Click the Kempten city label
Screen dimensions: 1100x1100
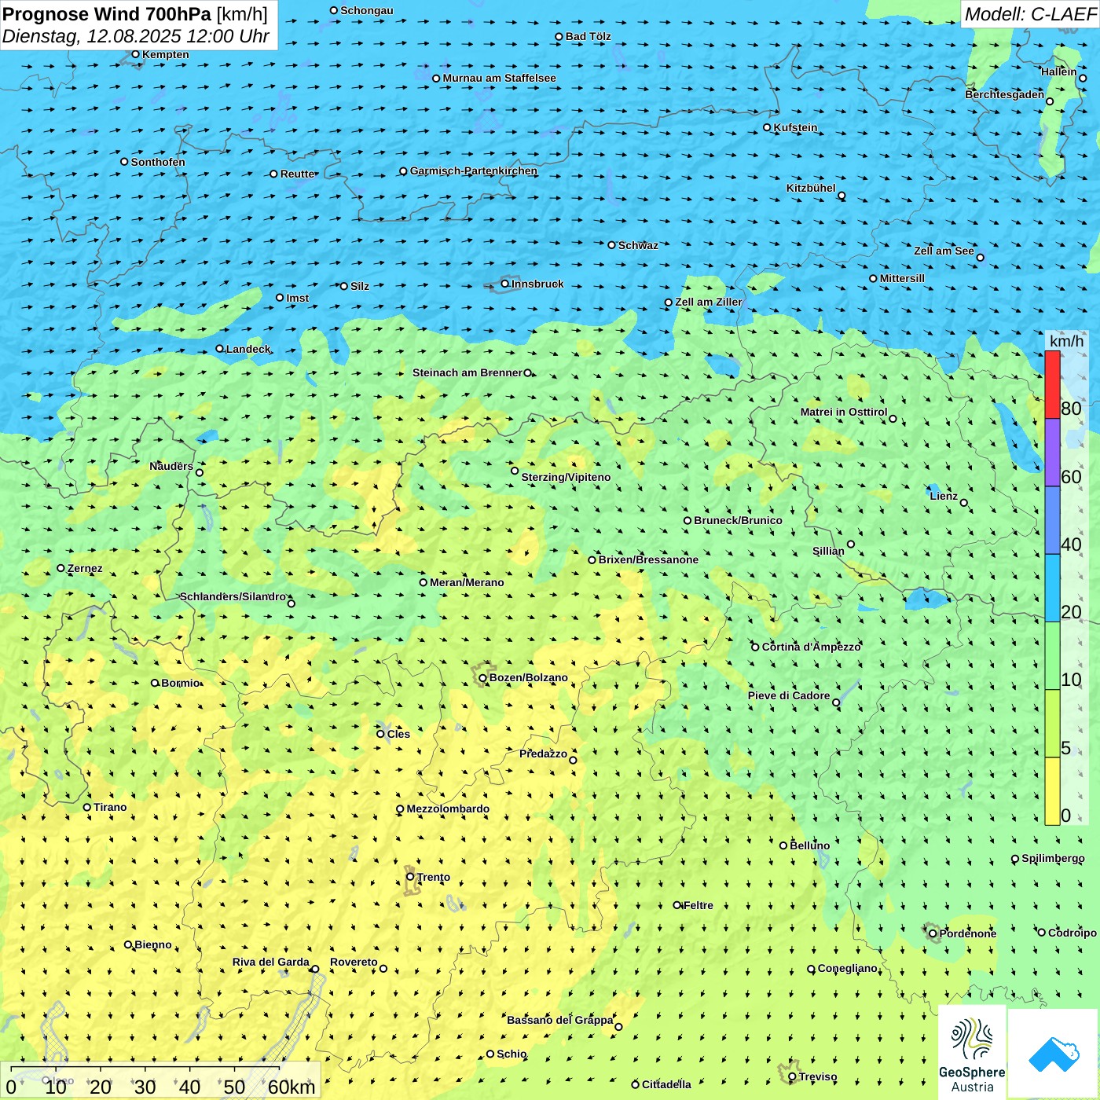[166, 54]
